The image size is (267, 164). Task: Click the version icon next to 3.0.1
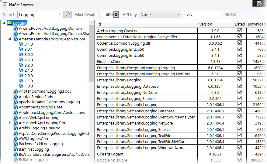pyautogui.click(x=21, y=49)
